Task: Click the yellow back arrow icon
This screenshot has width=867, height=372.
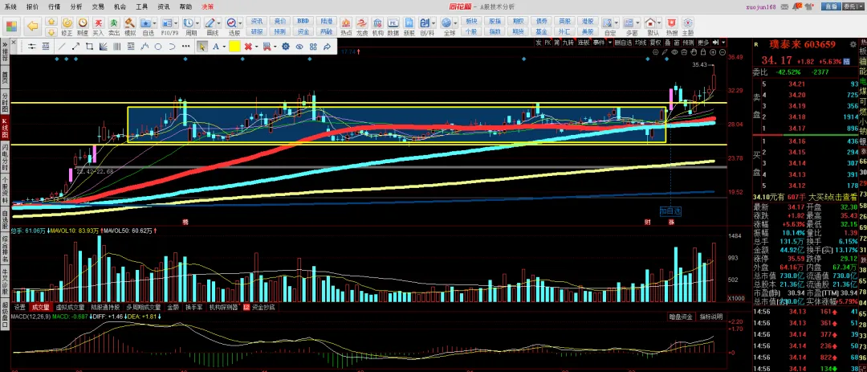Action: coord(33,26)
